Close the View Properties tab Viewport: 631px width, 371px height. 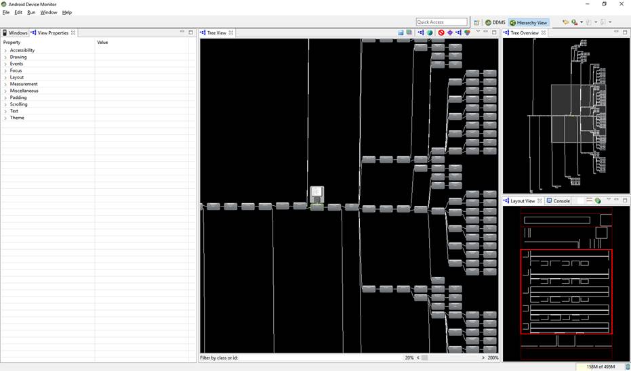pos(73,32)
